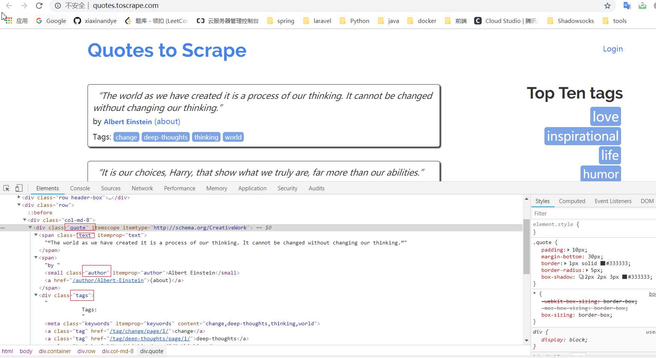Image resolution: width=656 pixels, height=358 pixels.
Task: Select div.col-md-8 in the breadcrumb bar
Action: (x=118, y=351)
